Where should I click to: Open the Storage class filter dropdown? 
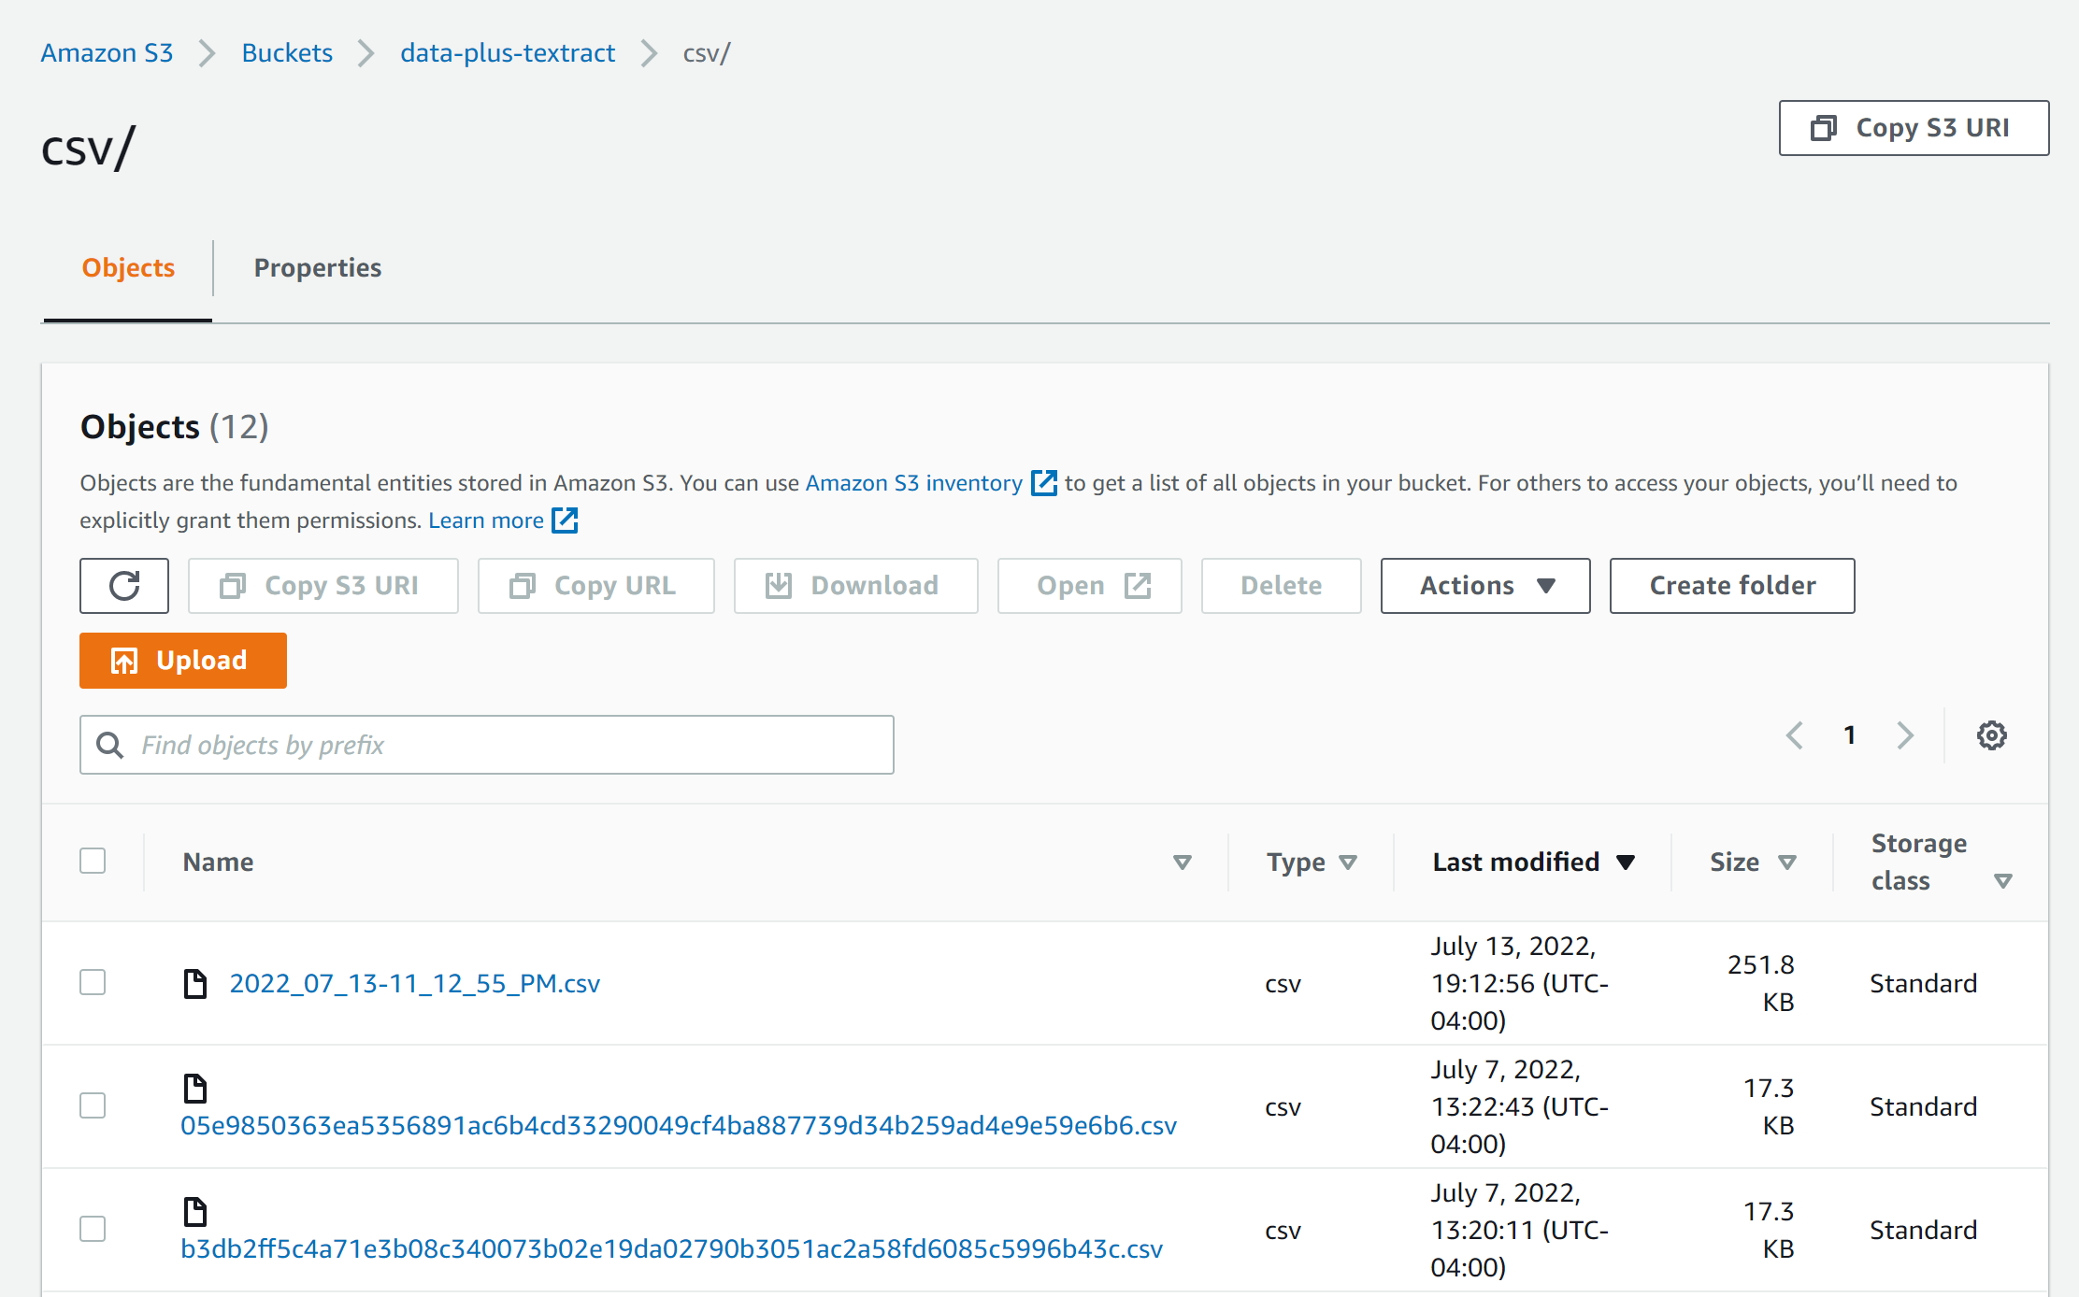click(x=2003, y=879)
